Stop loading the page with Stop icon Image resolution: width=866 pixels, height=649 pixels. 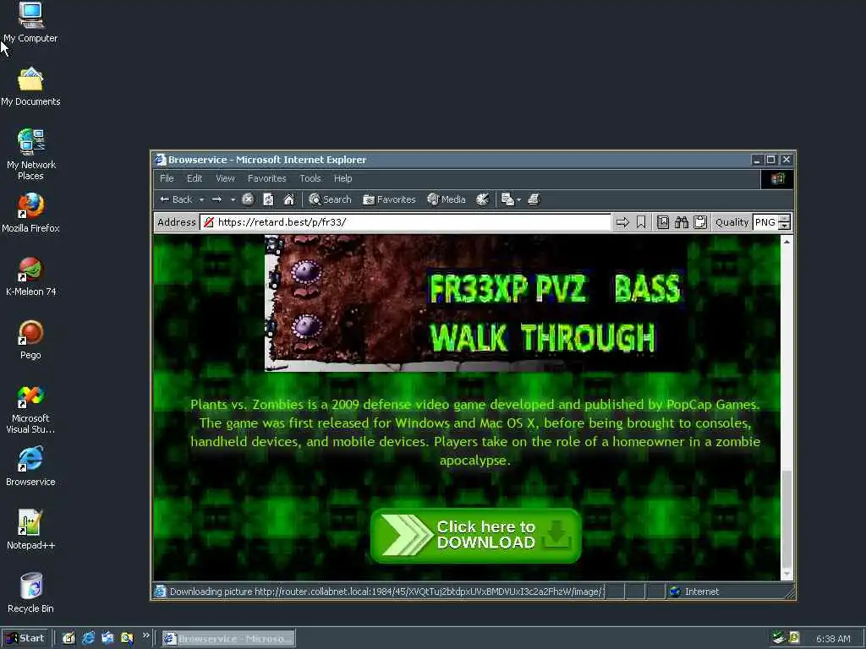[248, 199]
